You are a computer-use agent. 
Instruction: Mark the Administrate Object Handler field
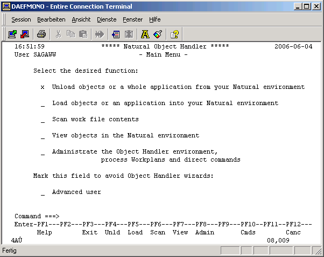coord(43,152)
